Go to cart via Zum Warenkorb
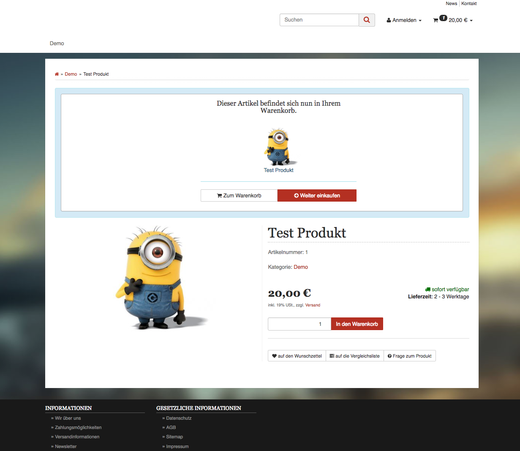Screen dimensions: 520x451 coord(239,195)
